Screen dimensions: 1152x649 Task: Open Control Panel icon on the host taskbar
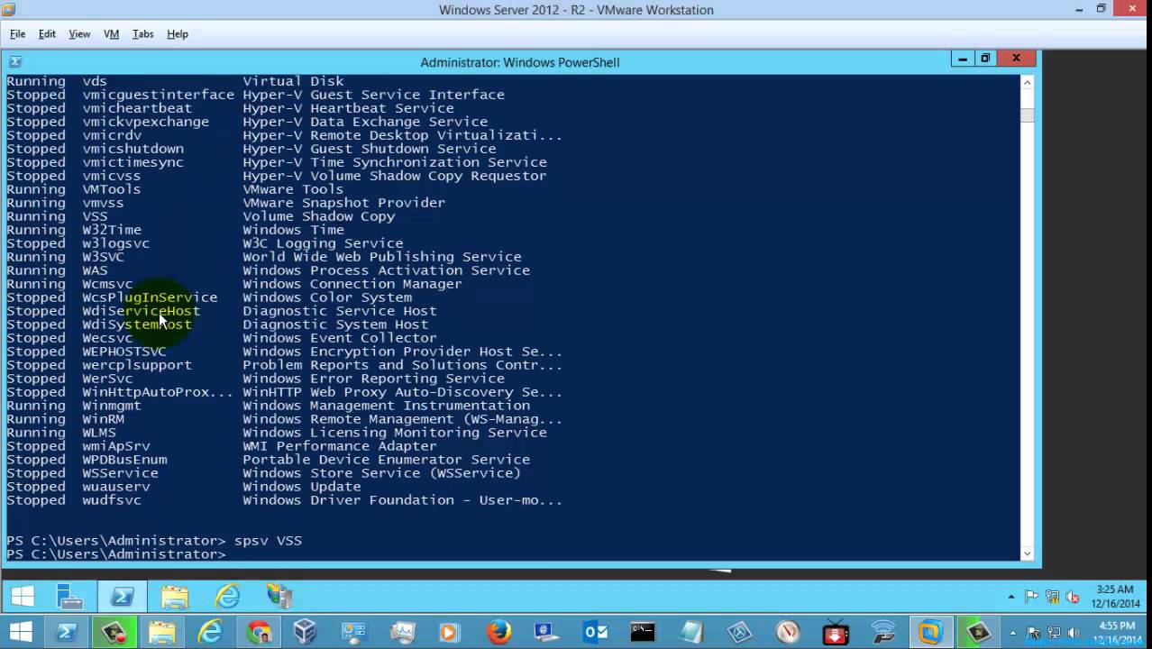point(354,633)
